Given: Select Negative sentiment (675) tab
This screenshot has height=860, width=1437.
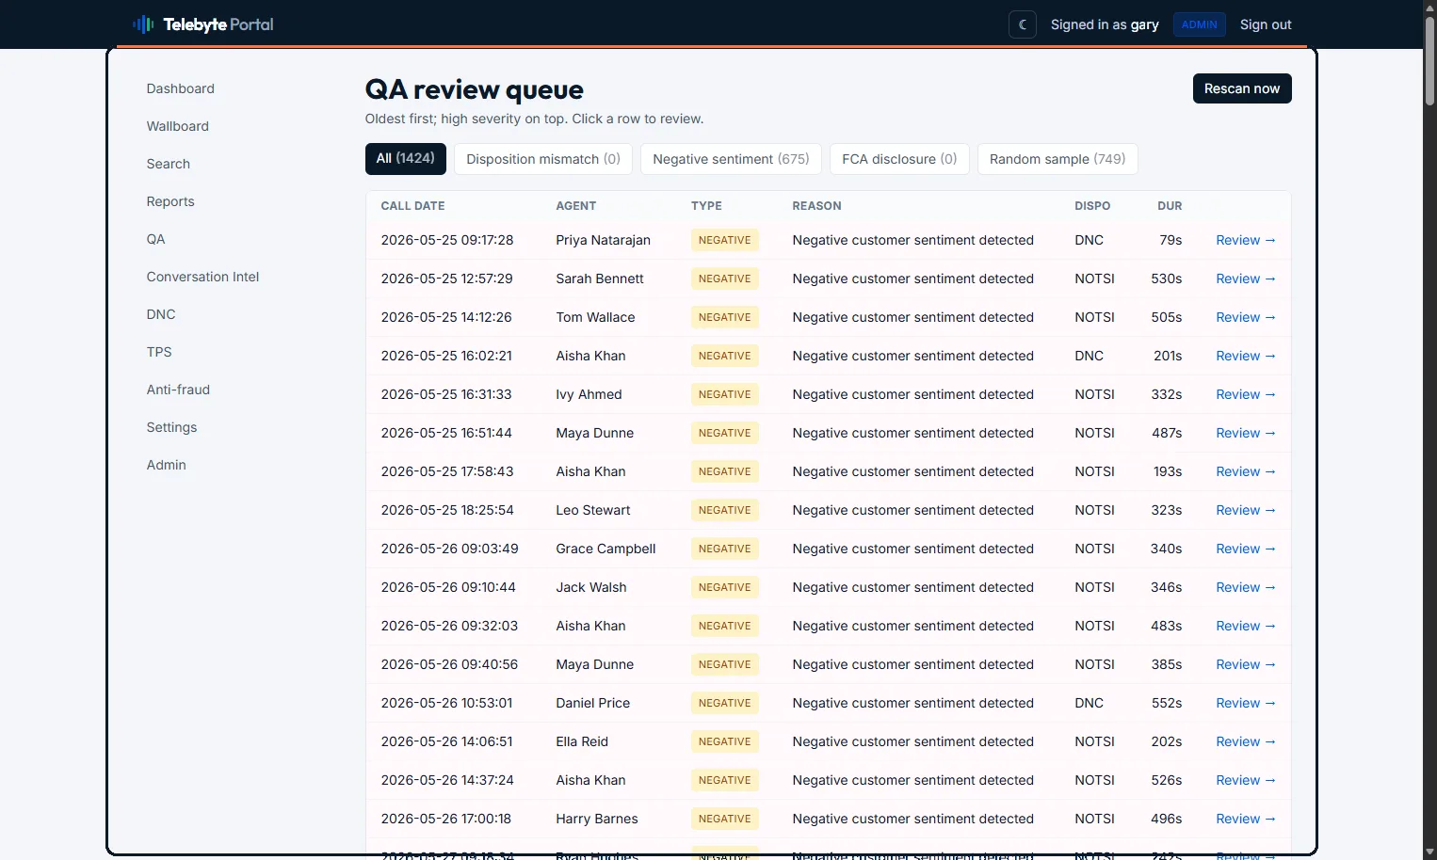Looking at the screenshot, I should coord(731,159).
